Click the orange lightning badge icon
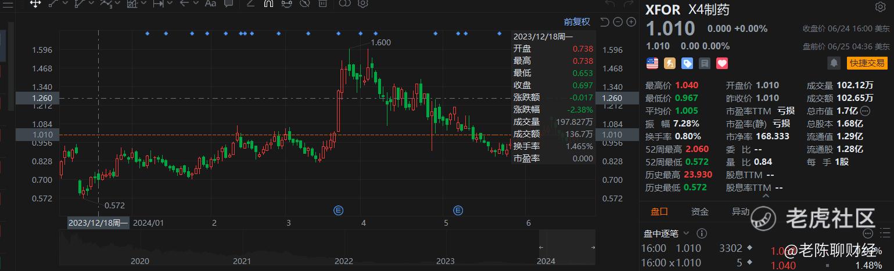This screenshot has width=894, height=271. pos(670,63)
